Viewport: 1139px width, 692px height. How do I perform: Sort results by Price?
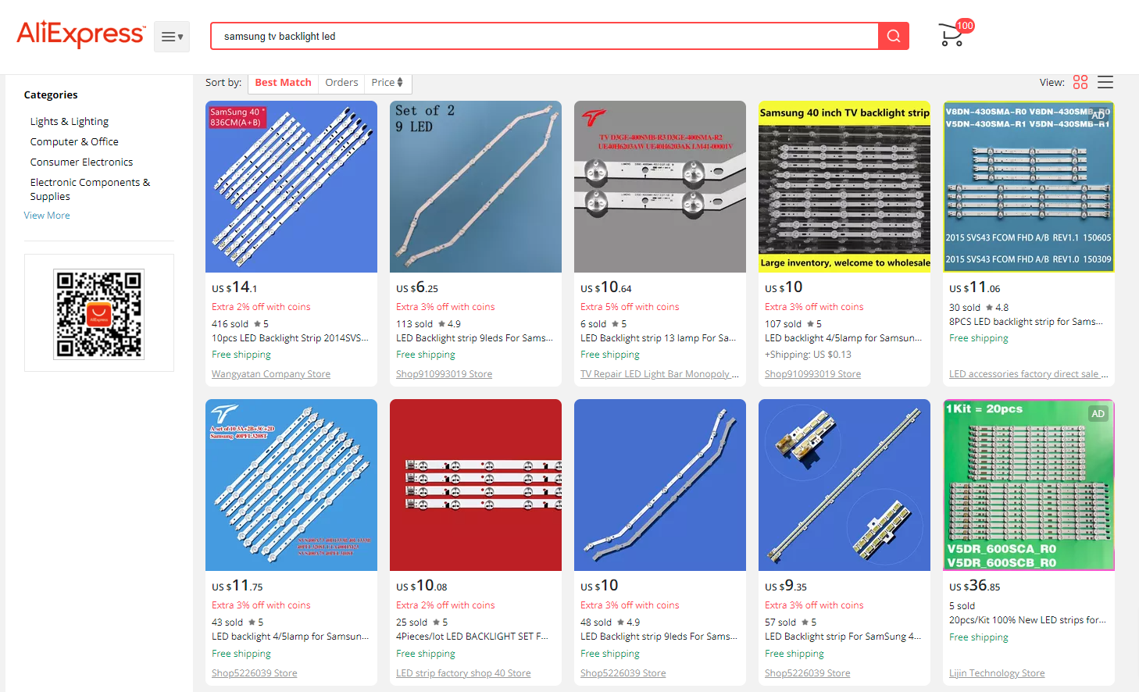click(387, 82)
